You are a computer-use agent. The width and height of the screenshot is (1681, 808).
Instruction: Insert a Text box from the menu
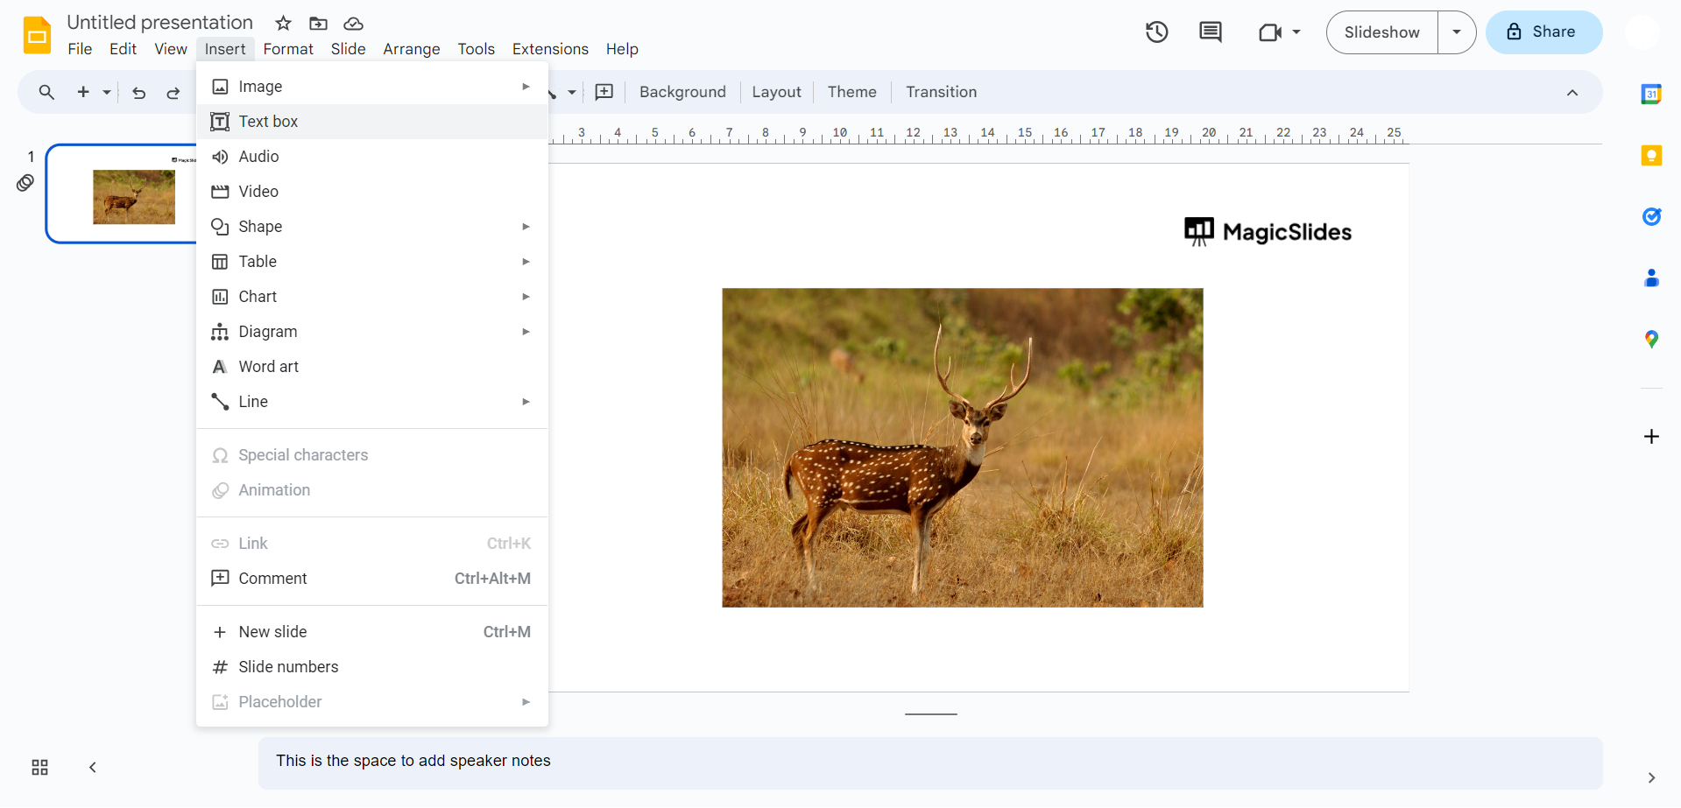click(268, 122)
